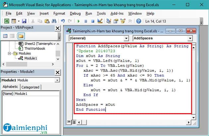Click the Redo toolbar icon
Image resolution: width=209 pixels, height=136 pixels.
70,21
